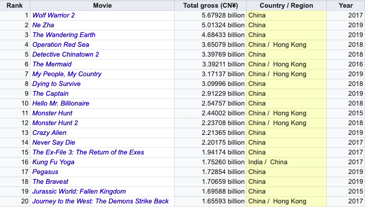Open the Crazy Alien movie link

(x=49, y=133)
